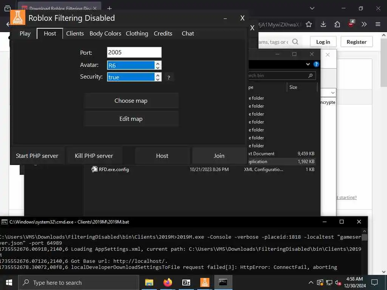This screenshot has width=387, height=290.
Task: Click the Register button on webpage
Action: click(357, 42)
